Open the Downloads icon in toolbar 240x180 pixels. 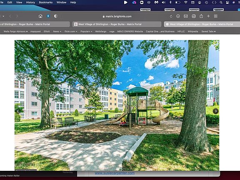coord(178,16)
